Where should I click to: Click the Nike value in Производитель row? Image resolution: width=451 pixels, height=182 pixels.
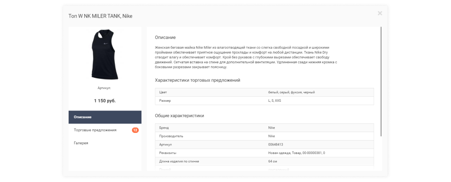271,136
